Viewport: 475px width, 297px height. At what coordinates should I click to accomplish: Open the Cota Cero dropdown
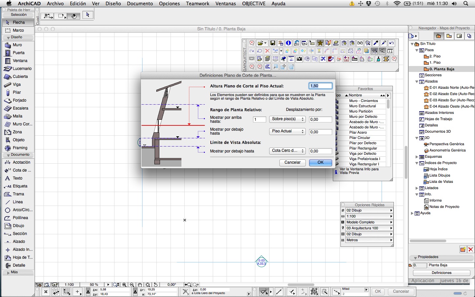click(x=287, y=151)
